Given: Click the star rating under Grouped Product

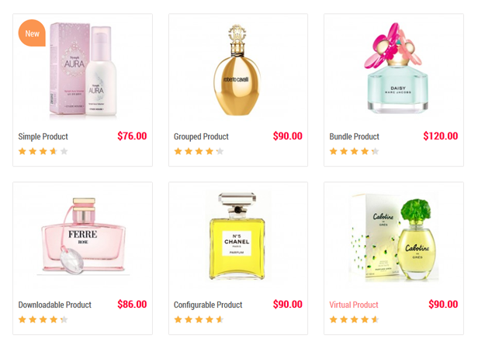Looking at the screenshot, I should [199, 151].
